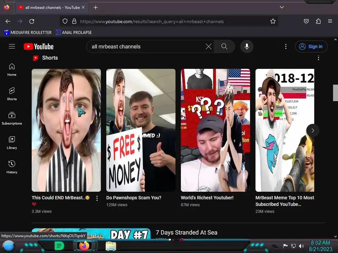Open 'MrBeast Meme Top 10' short thumbnail

click(x=285, y=130)
